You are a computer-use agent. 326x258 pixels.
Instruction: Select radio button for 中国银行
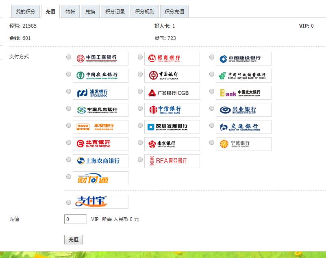click(140, 74)
